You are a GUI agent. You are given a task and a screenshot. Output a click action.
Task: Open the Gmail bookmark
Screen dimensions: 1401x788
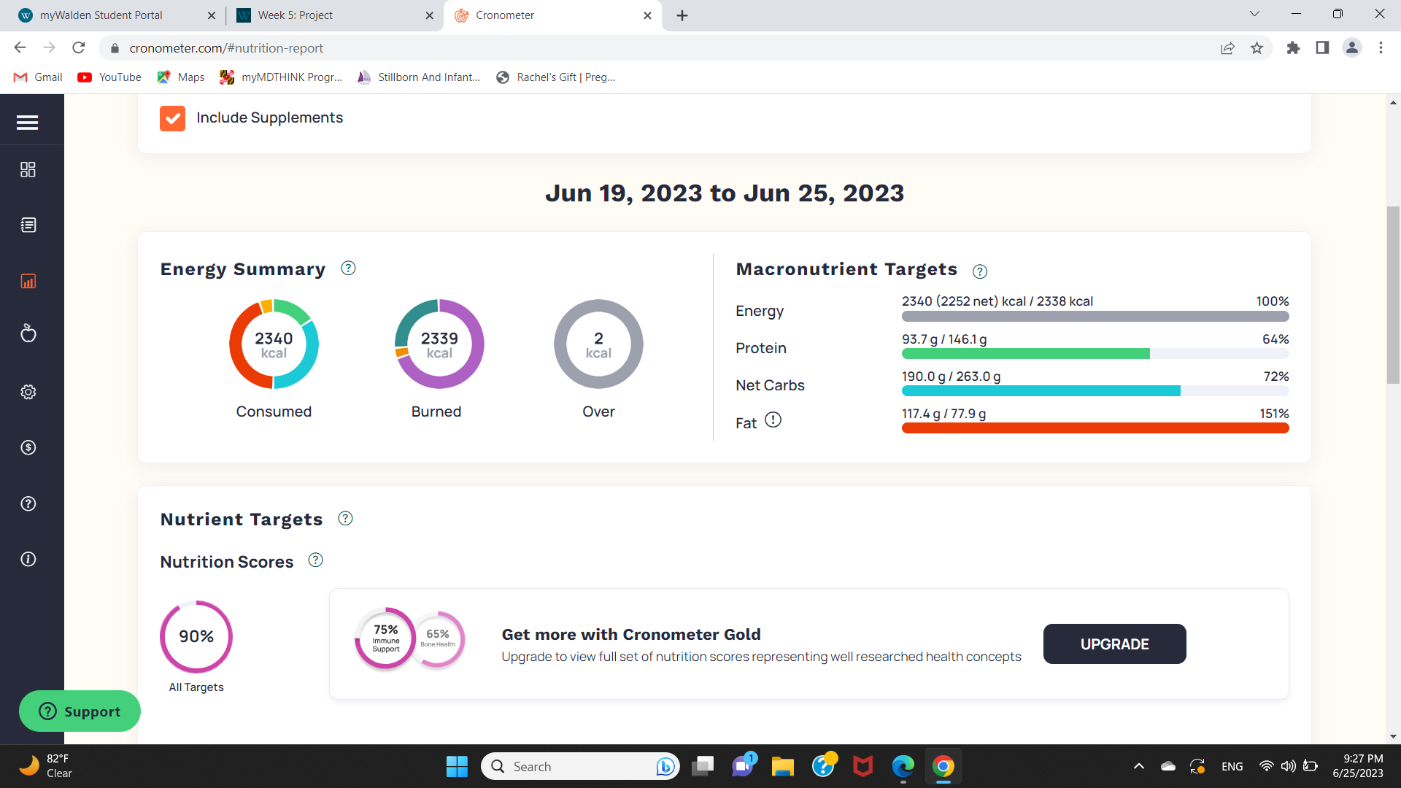pyautogui.click(x=38, y=77)
